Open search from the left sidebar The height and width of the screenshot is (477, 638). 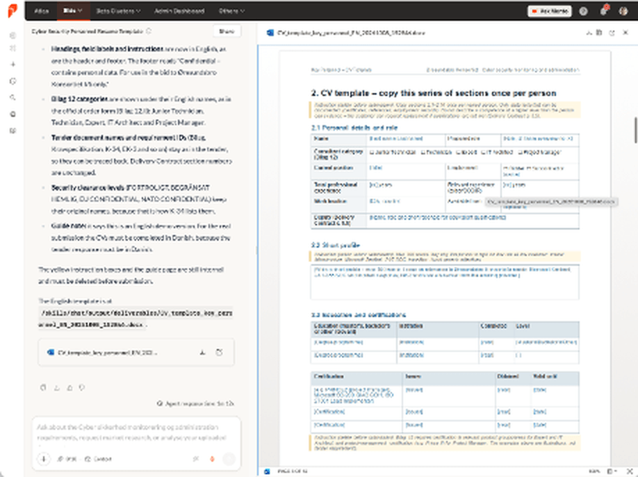(13, 97)
